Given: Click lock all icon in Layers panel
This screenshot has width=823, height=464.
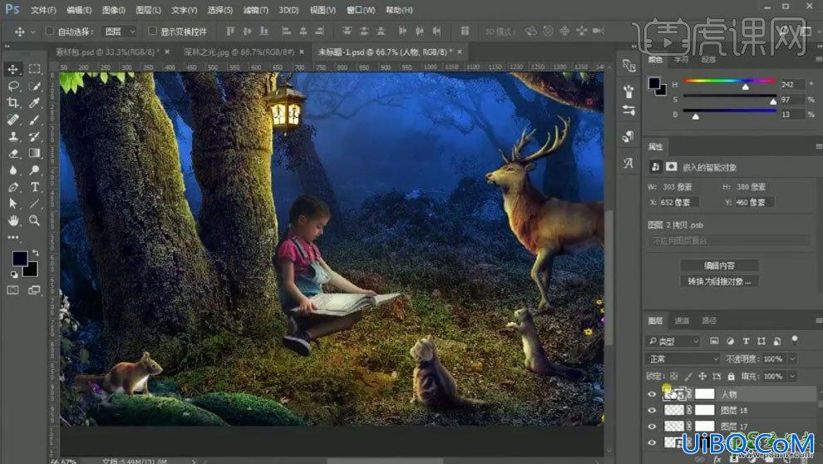Looking at the screenshot, I should (732, 377).
